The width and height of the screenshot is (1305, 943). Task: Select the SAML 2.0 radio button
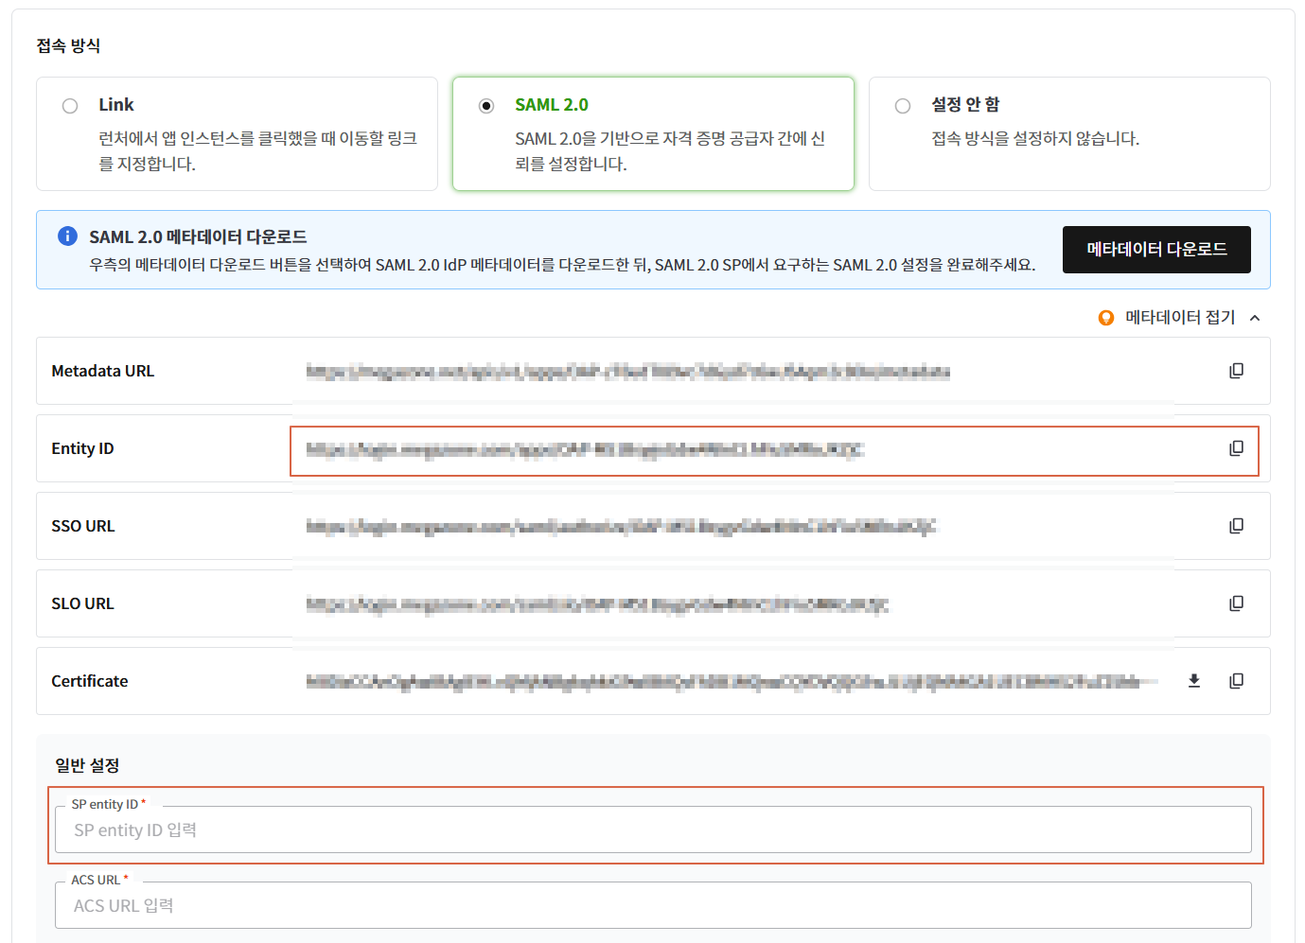click(486, 106)
